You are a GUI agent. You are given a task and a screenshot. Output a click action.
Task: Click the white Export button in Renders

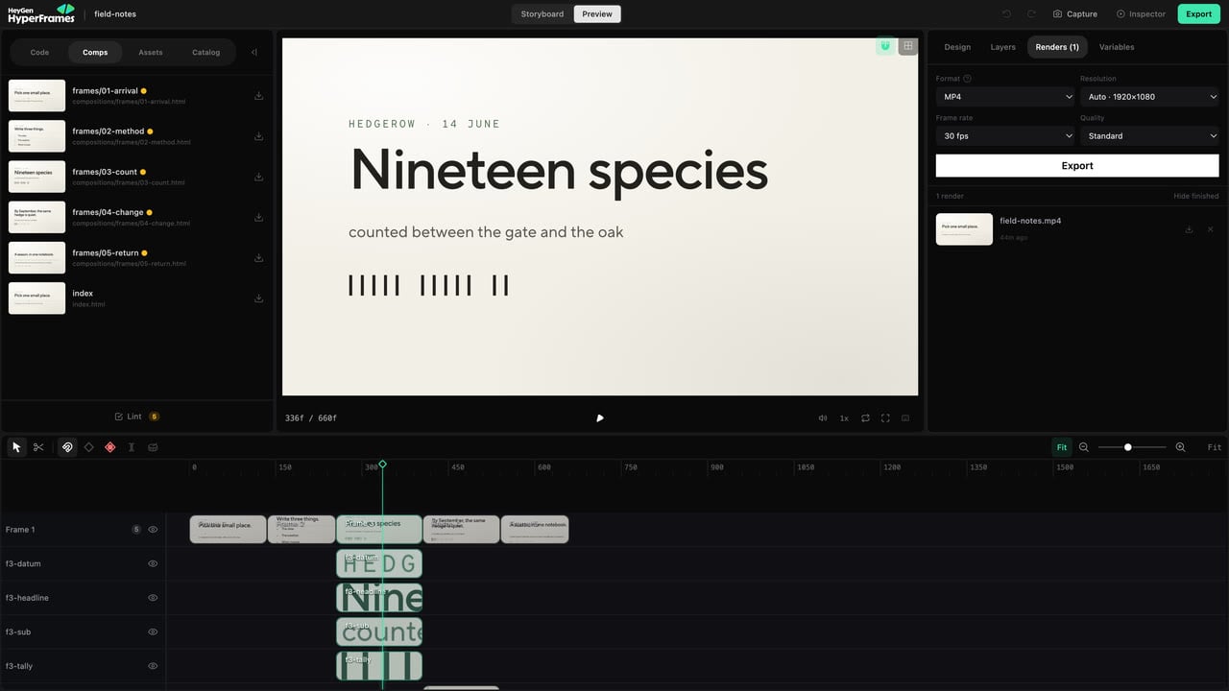[x=1077, y=166]
